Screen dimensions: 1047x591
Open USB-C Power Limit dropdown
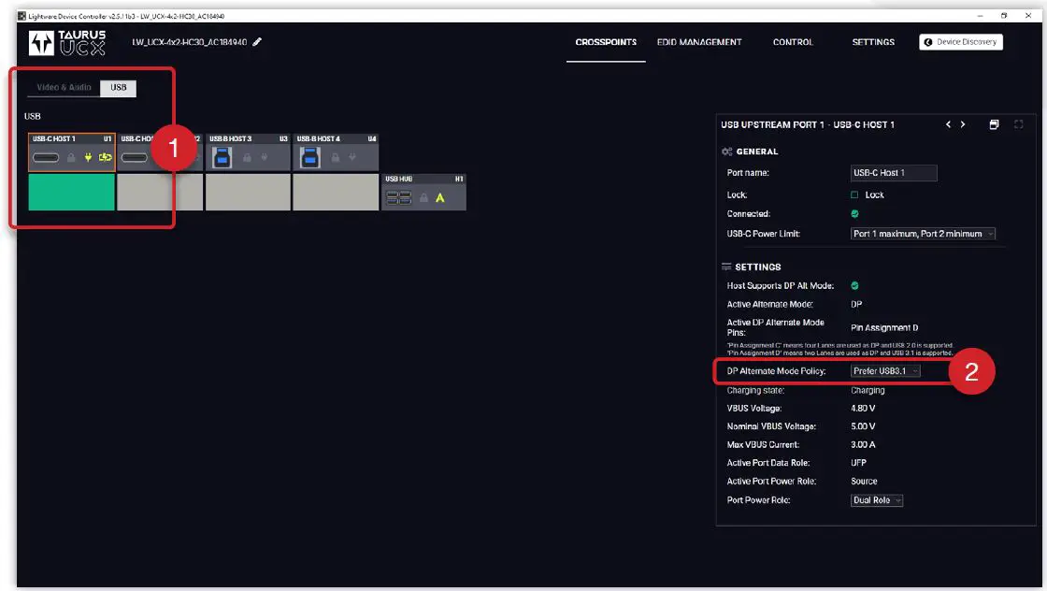point(923,234)
